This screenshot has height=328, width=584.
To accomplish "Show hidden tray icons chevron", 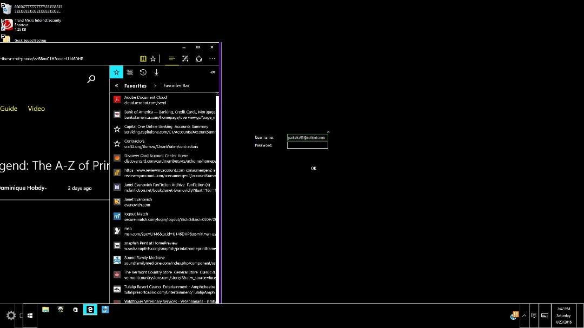I will coord(524,316).
